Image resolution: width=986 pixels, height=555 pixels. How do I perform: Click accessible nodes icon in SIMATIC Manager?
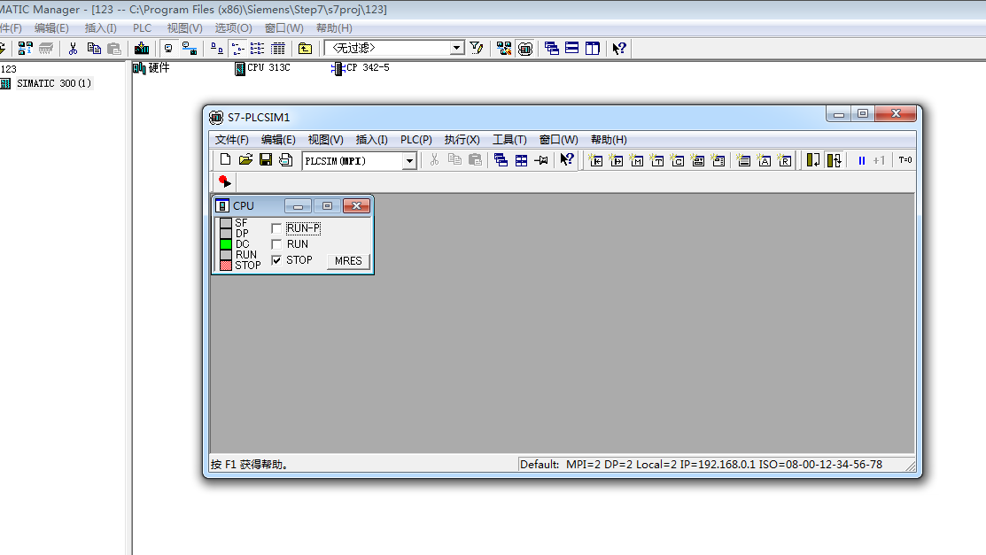pyautogui.click(x=25, y=49)
